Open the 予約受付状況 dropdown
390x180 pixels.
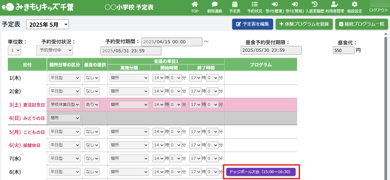tap(54, 50)
